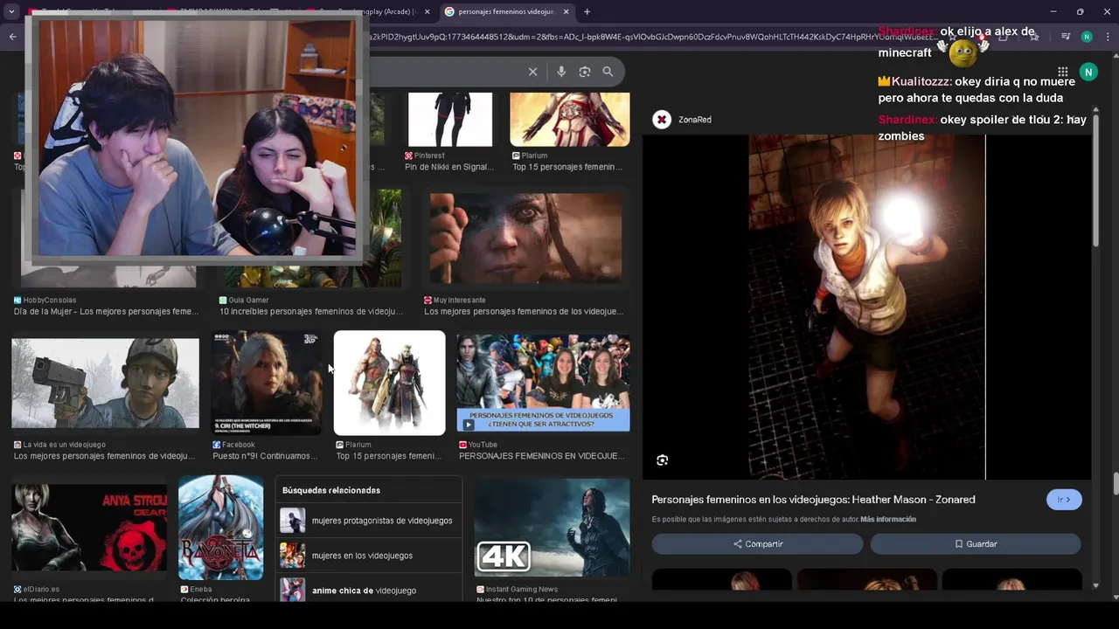
Task: Close the image preview via ZonaRed X icon
Action: pos(662,120)
